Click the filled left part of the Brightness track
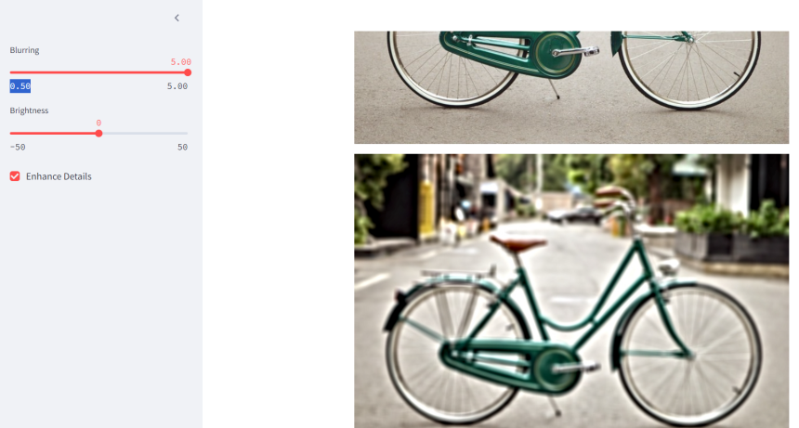Viewport: 799px width, 428px height. coord(52,134)
